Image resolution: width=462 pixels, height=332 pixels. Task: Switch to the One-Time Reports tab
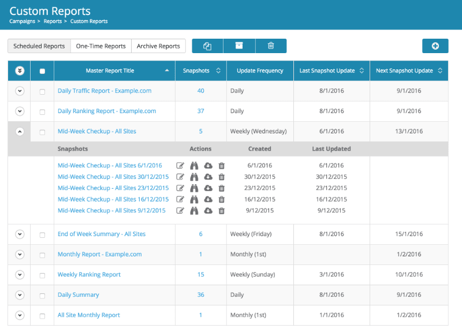(x=100, y=46)
